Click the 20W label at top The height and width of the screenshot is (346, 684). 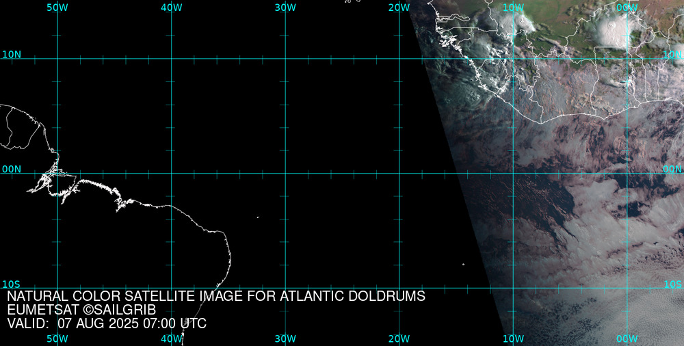click(399, 8)
